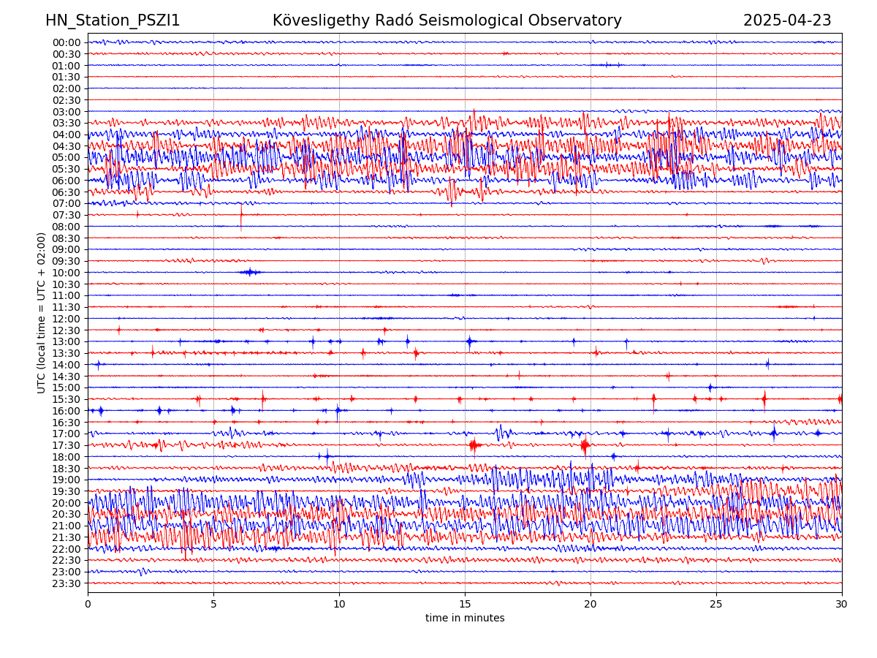Click the x-axis tick label 30
This screenshot has width=877, height=658.
842,604
